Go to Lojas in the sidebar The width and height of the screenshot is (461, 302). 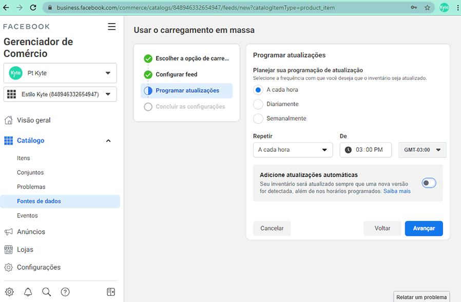tap(25, 249)
